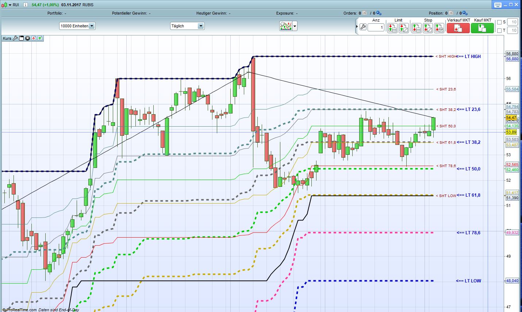This screenshot has height=312, width=522.
Task: Click first Stop order icon
Action: click(x=417, y=28)
